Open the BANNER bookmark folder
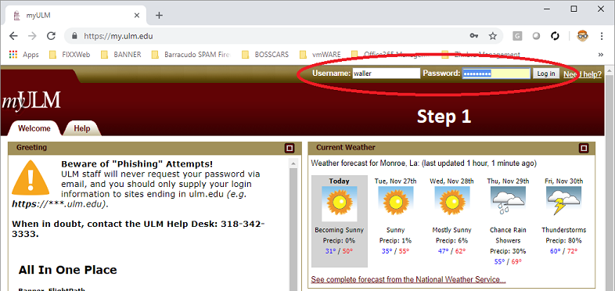Viewport: 615px width, 291px height. (120, 55)
